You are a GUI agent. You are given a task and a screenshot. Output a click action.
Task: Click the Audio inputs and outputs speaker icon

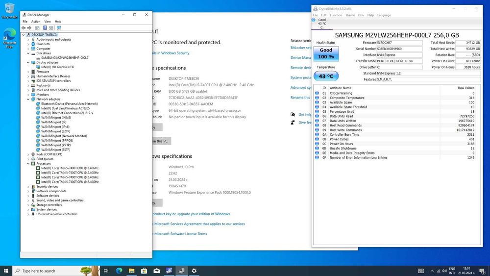(x=33, y=39)
